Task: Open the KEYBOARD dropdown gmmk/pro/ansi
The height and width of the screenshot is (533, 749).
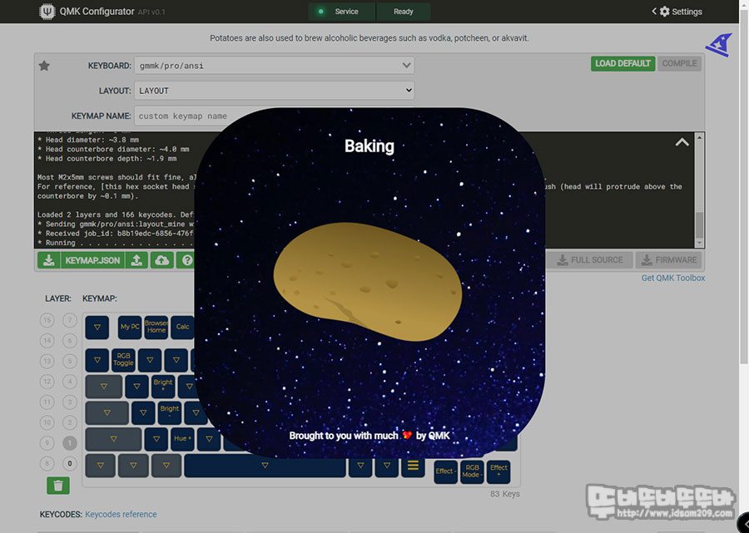Action: 274,66
